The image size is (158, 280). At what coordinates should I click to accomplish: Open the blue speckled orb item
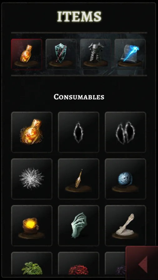tap(125, 179)
